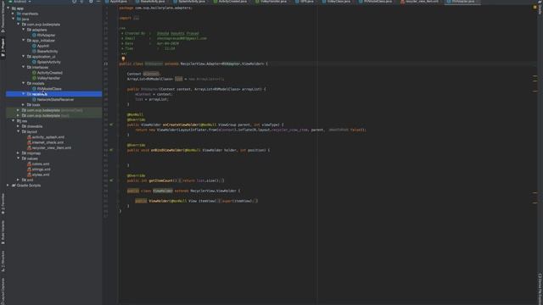Switch to the BaseActivity.java editor tab
The width and height of the screenshot is (543, 305).
150,2
